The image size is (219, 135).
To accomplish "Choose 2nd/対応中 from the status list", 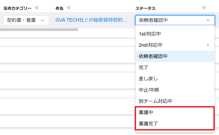I will point(151,45).
